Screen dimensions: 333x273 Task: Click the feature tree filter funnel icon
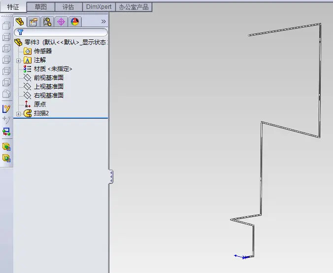20,33
